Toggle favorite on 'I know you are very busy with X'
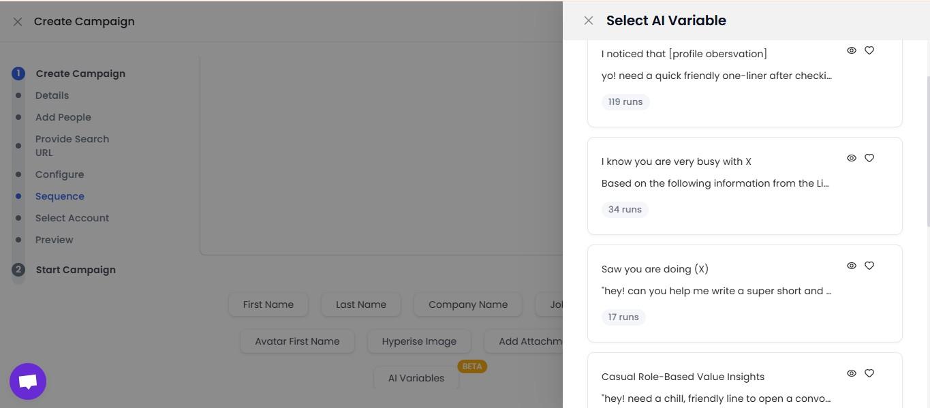The height and width of the screenshot is (408, 930). coord(869,158)
